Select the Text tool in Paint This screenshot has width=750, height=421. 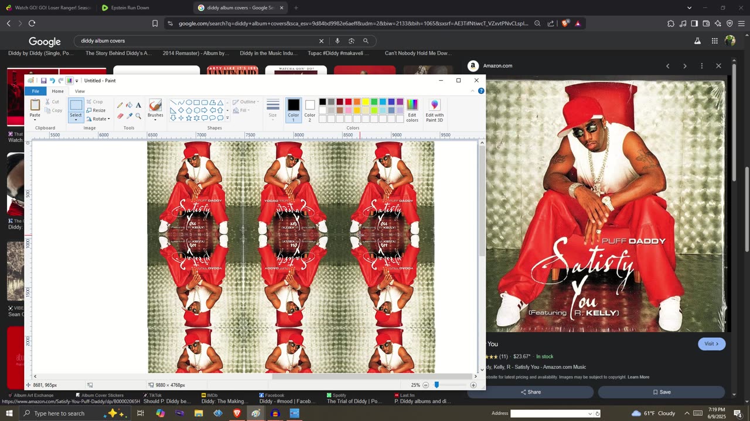click(x=138, y=105)
